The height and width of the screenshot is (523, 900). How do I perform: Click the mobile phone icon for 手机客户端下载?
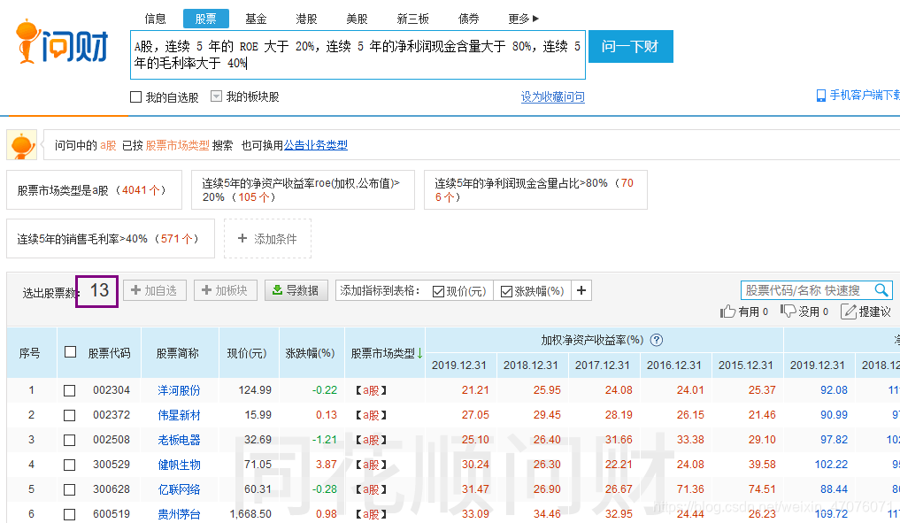(x=820, y=96)
